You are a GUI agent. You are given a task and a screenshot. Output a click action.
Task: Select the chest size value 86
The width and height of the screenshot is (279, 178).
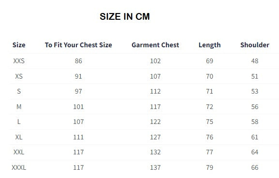pyautogui.click(x=78, y=61)
